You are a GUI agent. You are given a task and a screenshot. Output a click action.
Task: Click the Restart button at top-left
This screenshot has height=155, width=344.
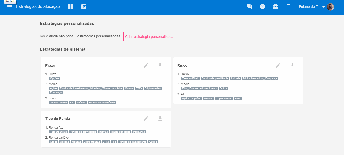point(10,2)
